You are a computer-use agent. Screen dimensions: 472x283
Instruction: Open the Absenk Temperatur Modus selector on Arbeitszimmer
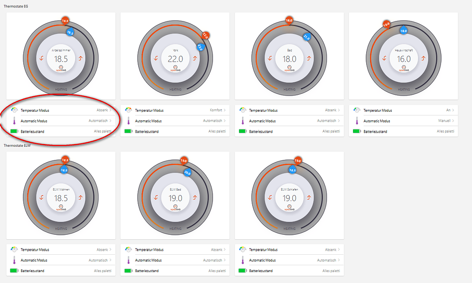tap(103, 110)
